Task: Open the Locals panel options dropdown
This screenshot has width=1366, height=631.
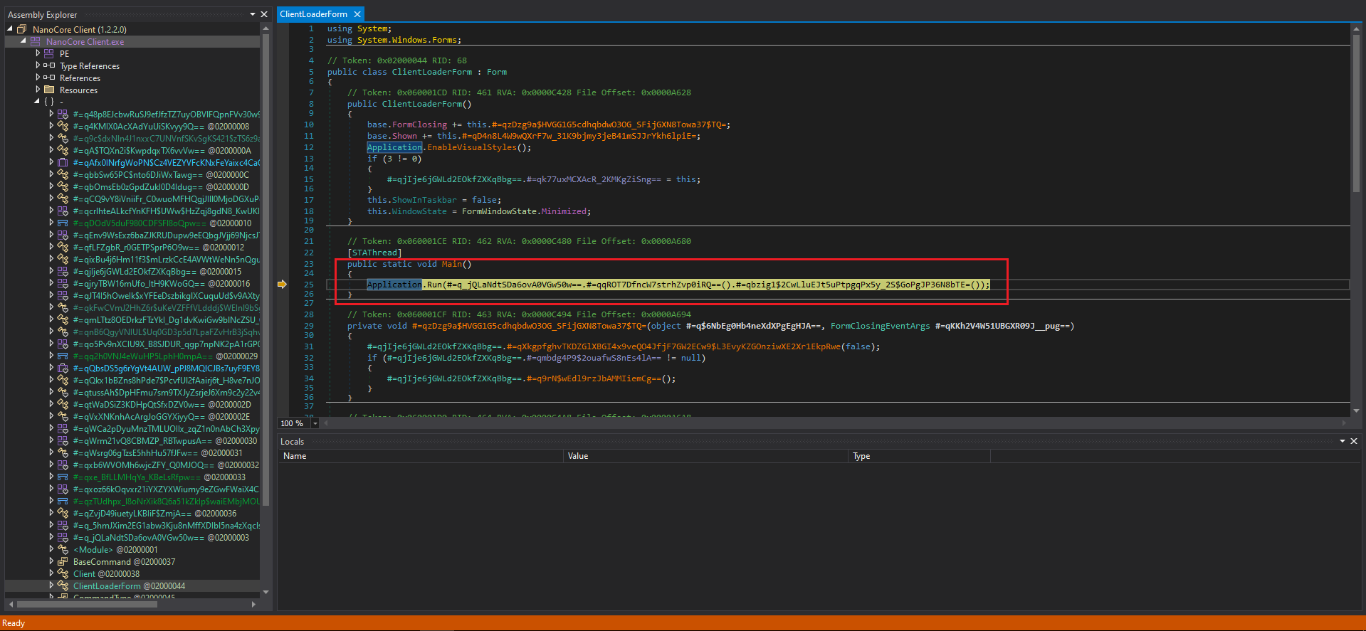Action: (x=1343, y=441)
